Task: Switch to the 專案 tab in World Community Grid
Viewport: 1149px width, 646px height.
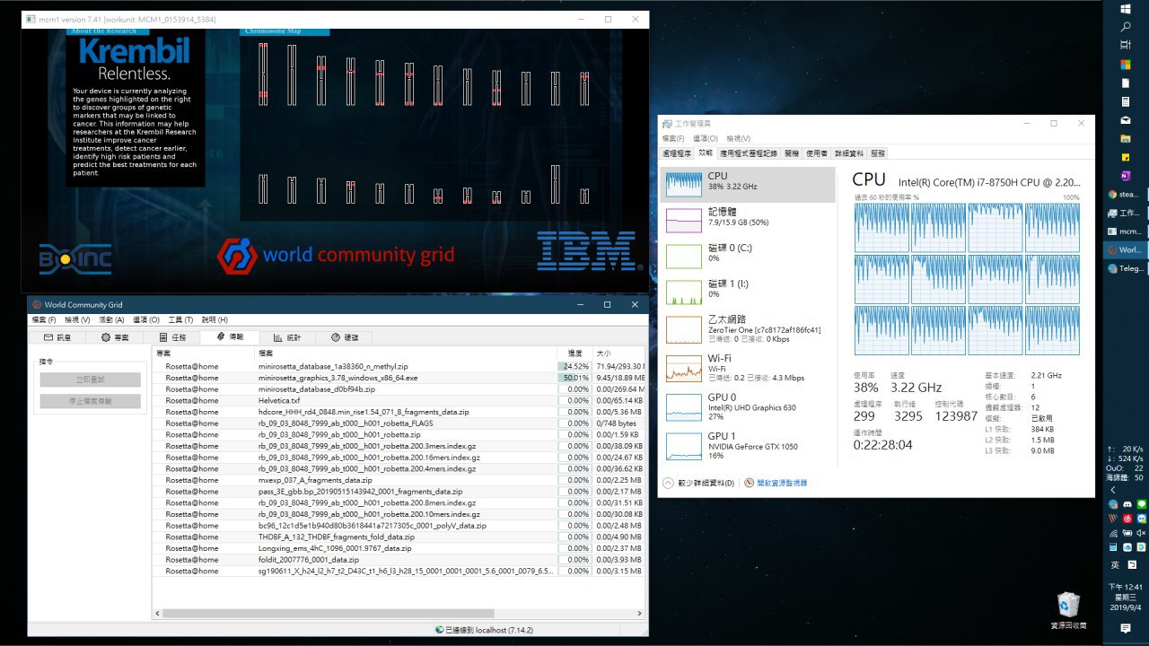Action: (x=115, y=337)
